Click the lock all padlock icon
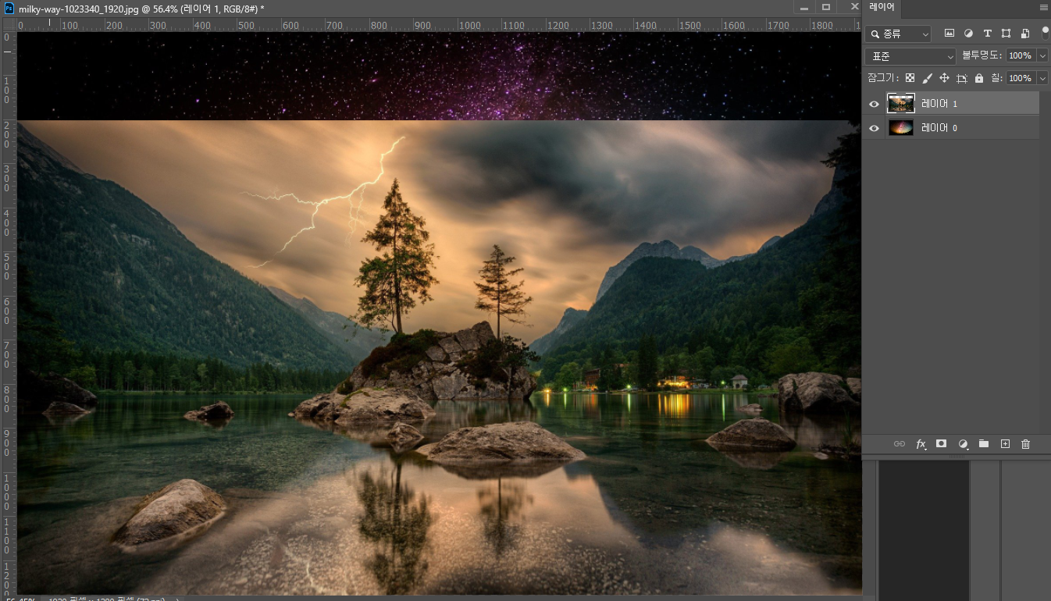 (979, 78)
